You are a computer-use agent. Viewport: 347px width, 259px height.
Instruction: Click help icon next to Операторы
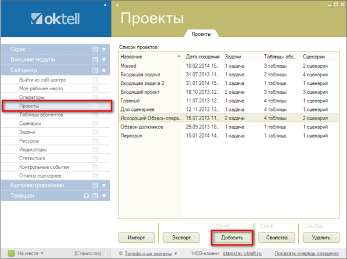click(95, 98)
